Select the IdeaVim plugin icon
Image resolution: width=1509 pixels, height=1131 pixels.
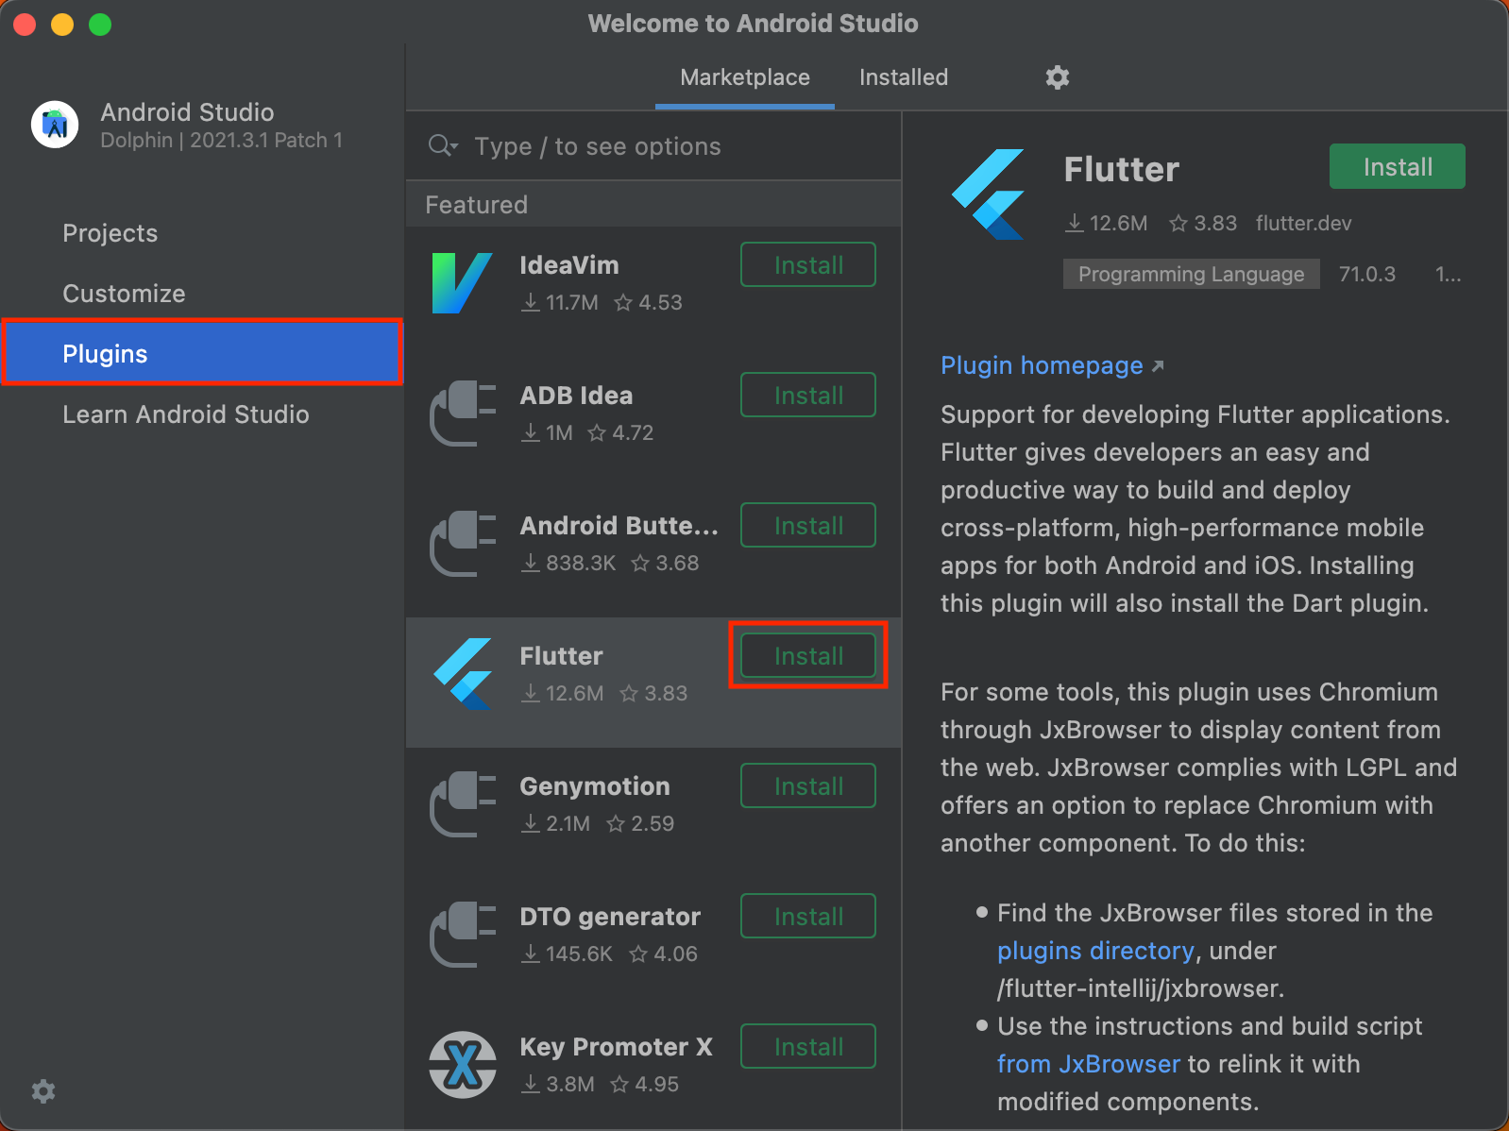pyautogui.click(x=462, y=283)
